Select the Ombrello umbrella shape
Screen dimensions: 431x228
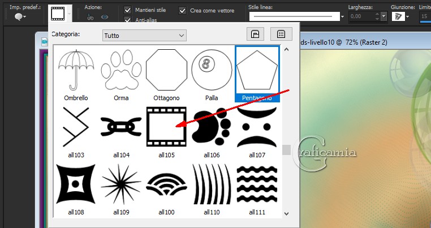[x=76, y=71]
